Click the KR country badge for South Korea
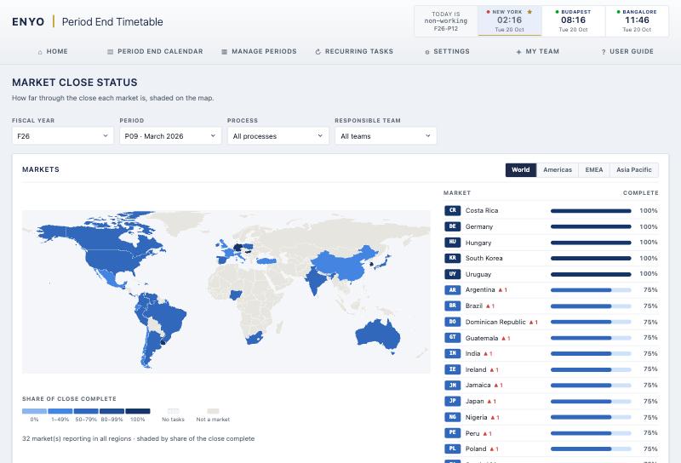Viewport: 681px width, 463px height. pyautogui.click(x=453, y=258)
